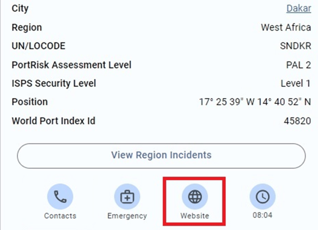Click the Emergency medical kit icon
This screenshot has width=318, height=230.
[x=127, y=197]
